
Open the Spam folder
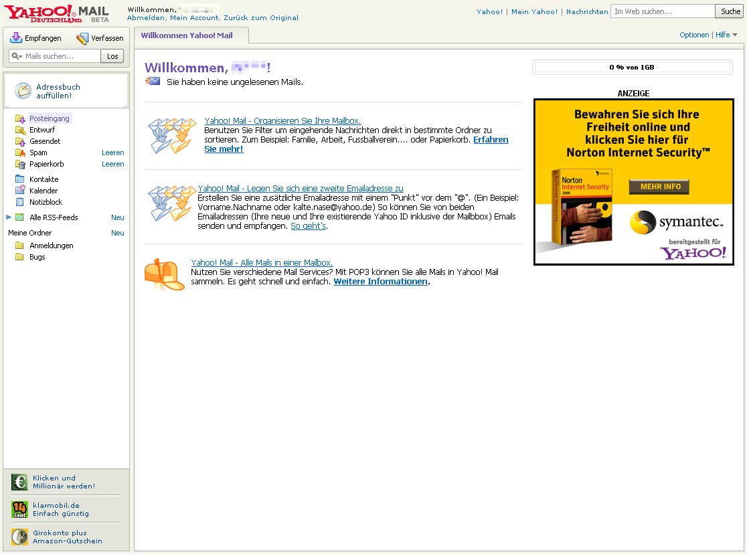click(38, 153)
